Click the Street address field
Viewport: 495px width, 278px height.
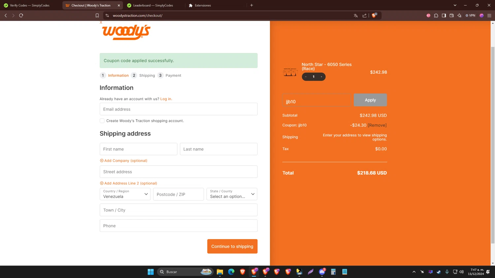pos(179,172)
